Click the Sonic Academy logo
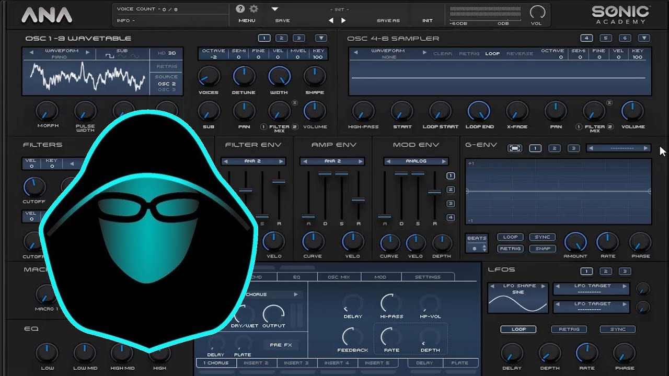The height and width of the screenshot is (376, 669). (x=620, y=15)
